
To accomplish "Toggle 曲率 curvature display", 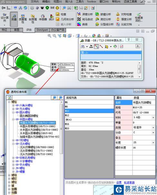I will [83, 24].
